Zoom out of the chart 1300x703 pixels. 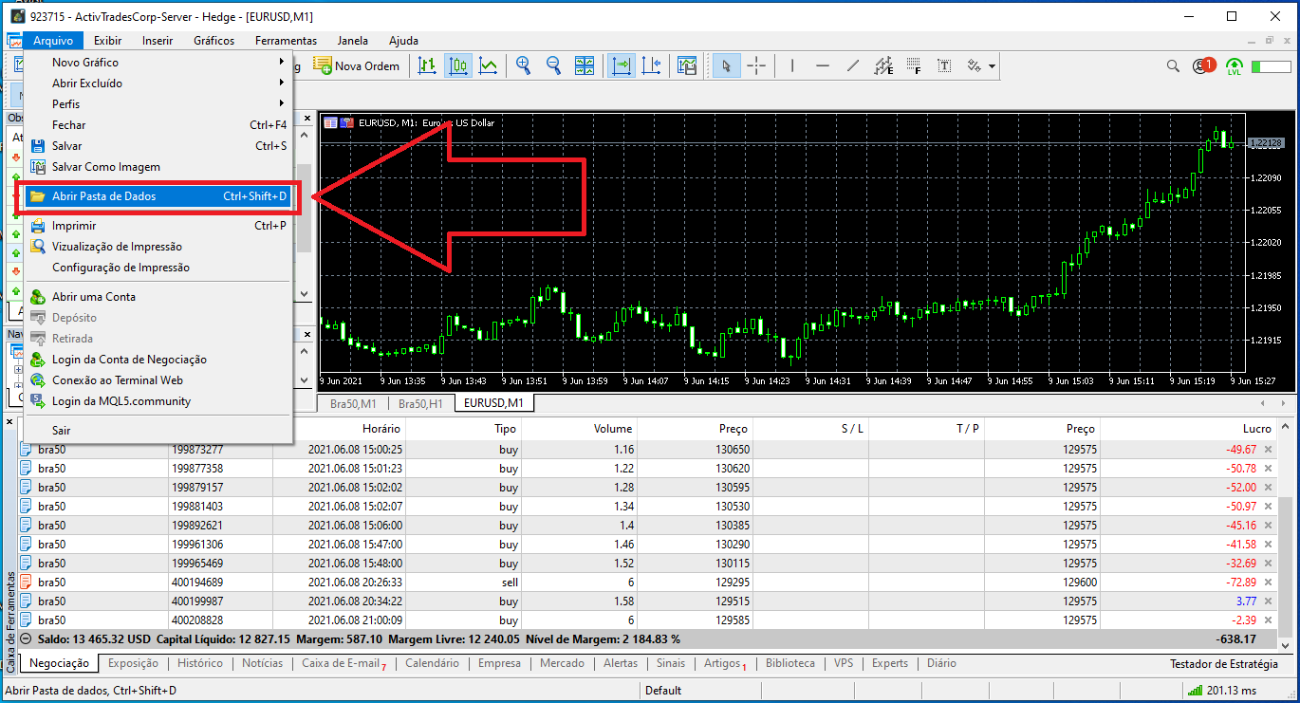pos(553,66)
